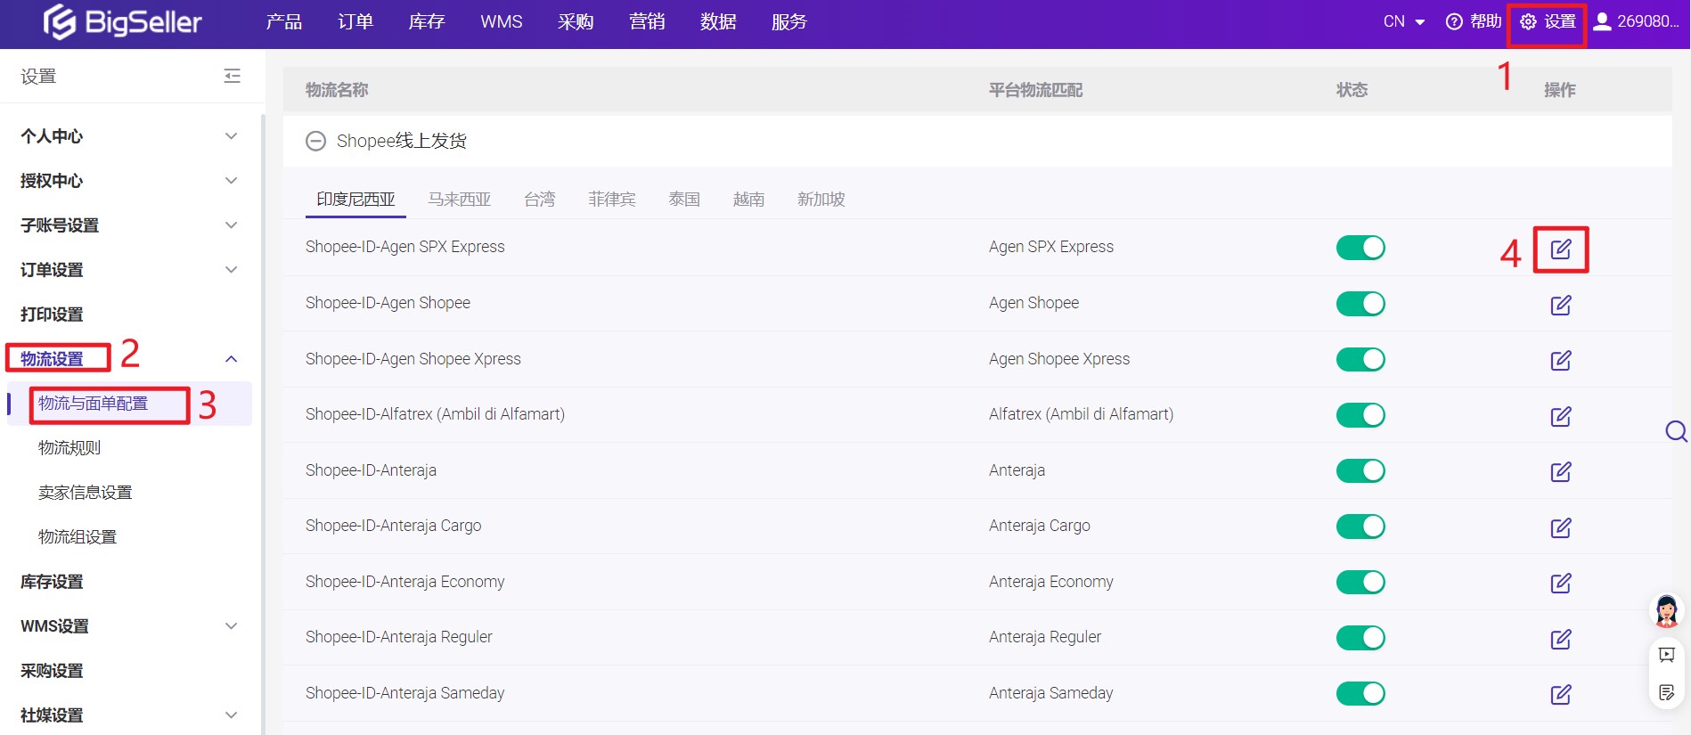Click the user account avatar icon

point(1602,21)
